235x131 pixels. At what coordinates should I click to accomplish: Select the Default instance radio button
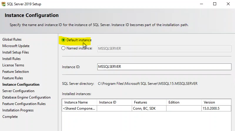(x=64, y=40)
